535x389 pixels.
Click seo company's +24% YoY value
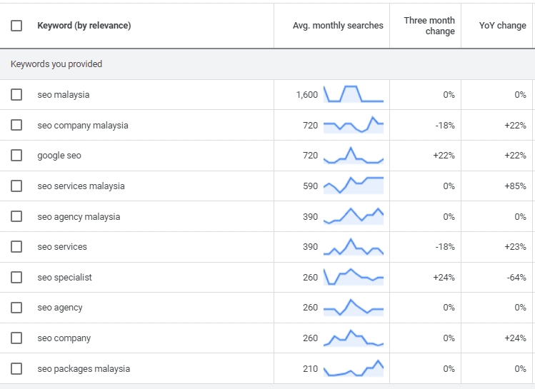pyautogui.click(x=515, y=338)
